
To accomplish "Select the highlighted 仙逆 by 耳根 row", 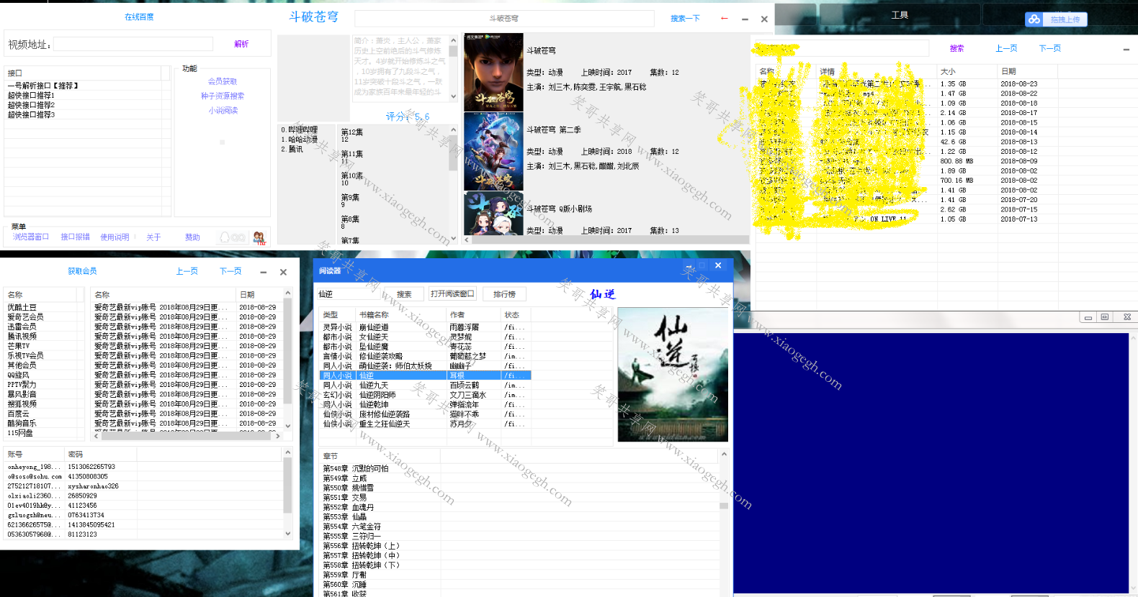I will tap(426, 375).
